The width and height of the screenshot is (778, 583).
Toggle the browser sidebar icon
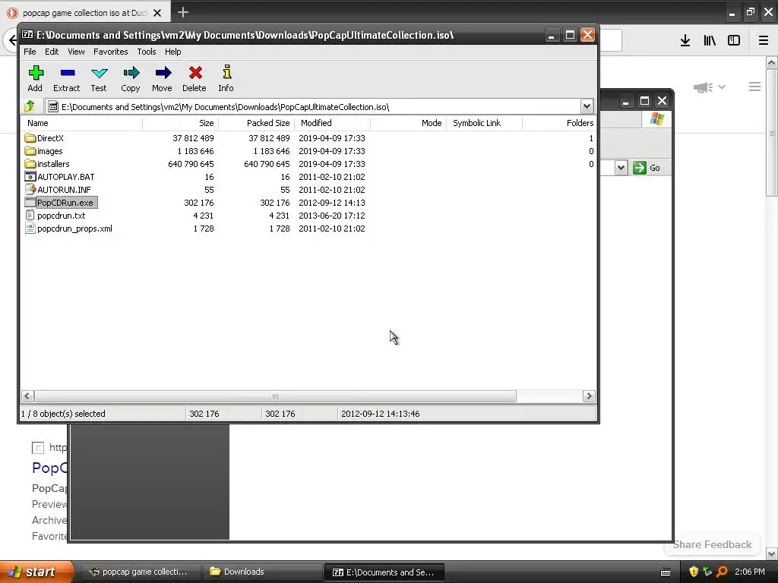(x=734, y=41)
